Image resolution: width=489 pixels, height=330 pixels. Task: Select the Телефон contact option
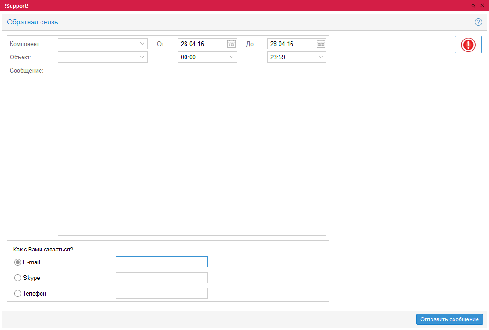click(18, 293)
